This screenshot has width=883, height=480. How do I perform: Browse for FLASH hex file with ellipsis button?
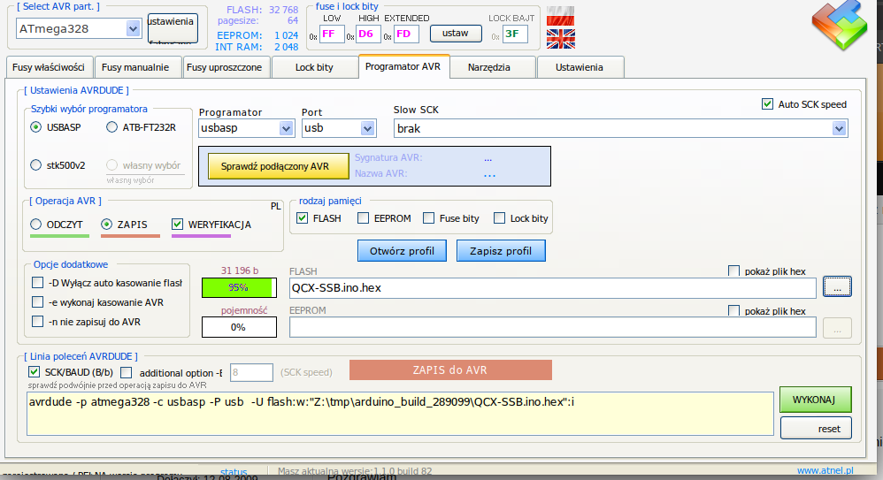(837, 286)
